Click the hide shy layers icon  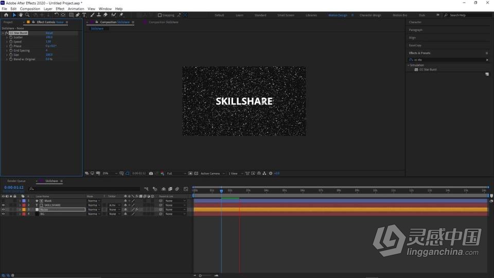164,189
